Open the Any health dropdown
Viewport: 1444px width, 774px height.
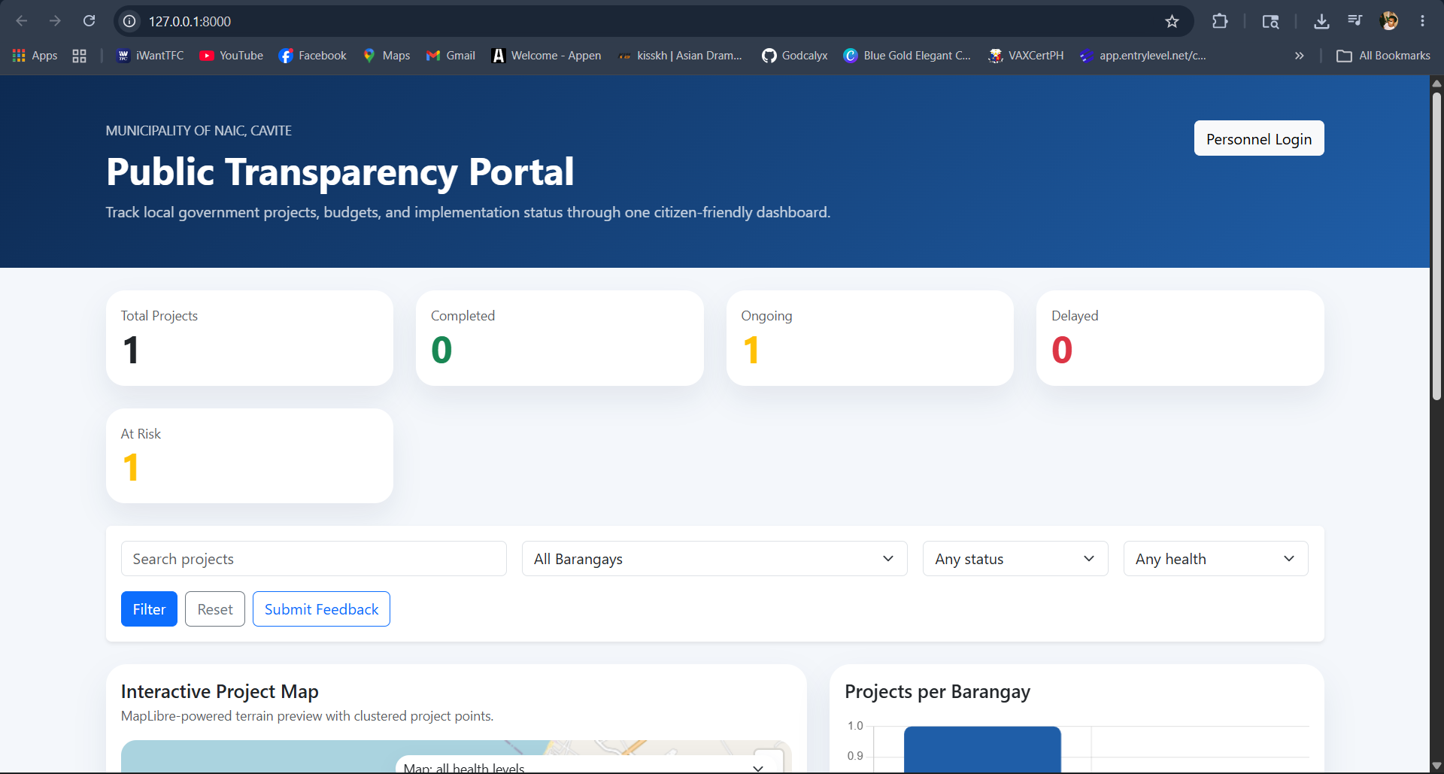tap(1216, 559)
